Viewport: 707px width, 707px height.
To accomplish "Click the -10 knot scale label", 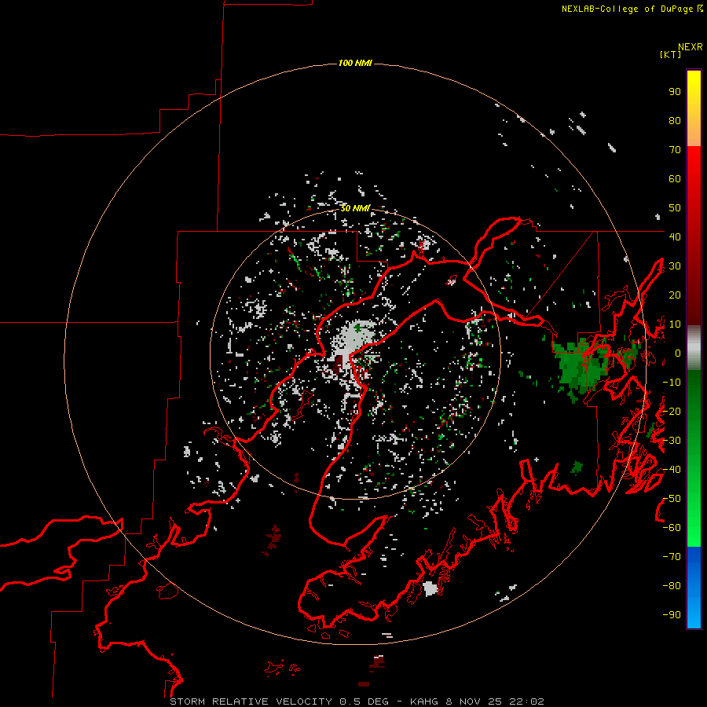I will click(672, 383).
